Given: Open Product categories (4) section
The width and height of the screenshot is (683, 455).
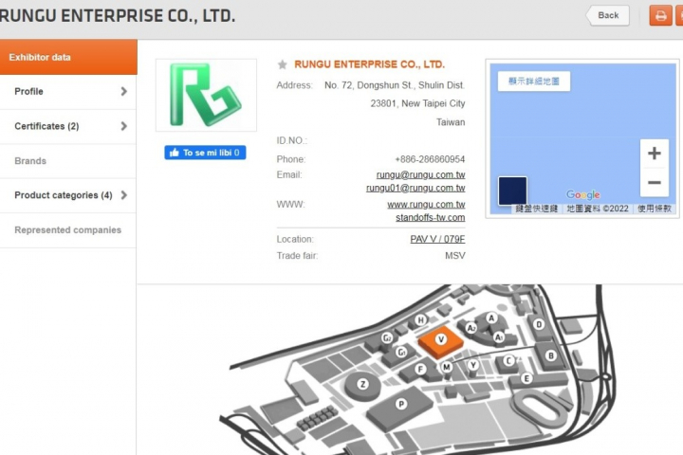Looking at the screenshot, I should (68, 195).
